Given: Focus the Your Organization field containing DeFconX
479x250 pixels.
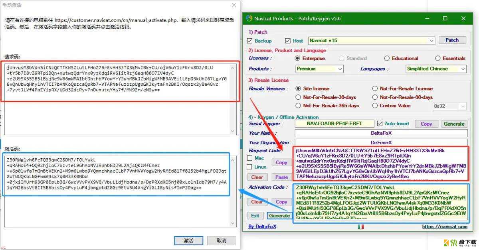Looking at the screenshot, I should [x=381, y=142].
